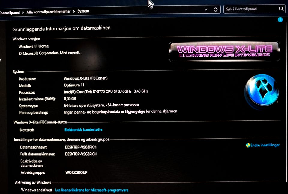The width and height of the screenshot is (288, 194).
Task: Click the 'Arbeidsgruppe:' label
Action: point(33,172)
